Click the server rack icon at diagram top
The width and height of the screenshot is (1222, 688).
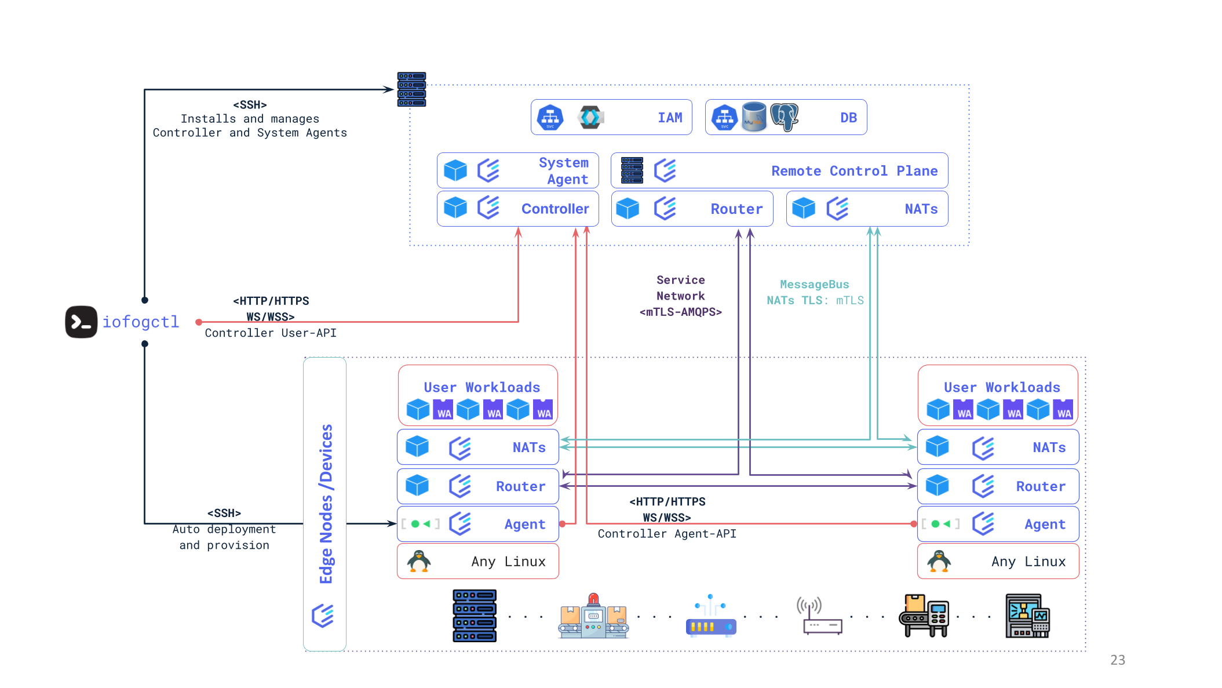tap(411, 89)
